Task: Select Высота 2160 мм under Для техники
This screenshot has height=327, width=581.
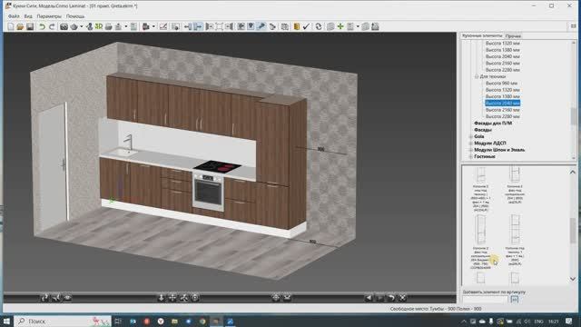Action: [x=502, y=110]
